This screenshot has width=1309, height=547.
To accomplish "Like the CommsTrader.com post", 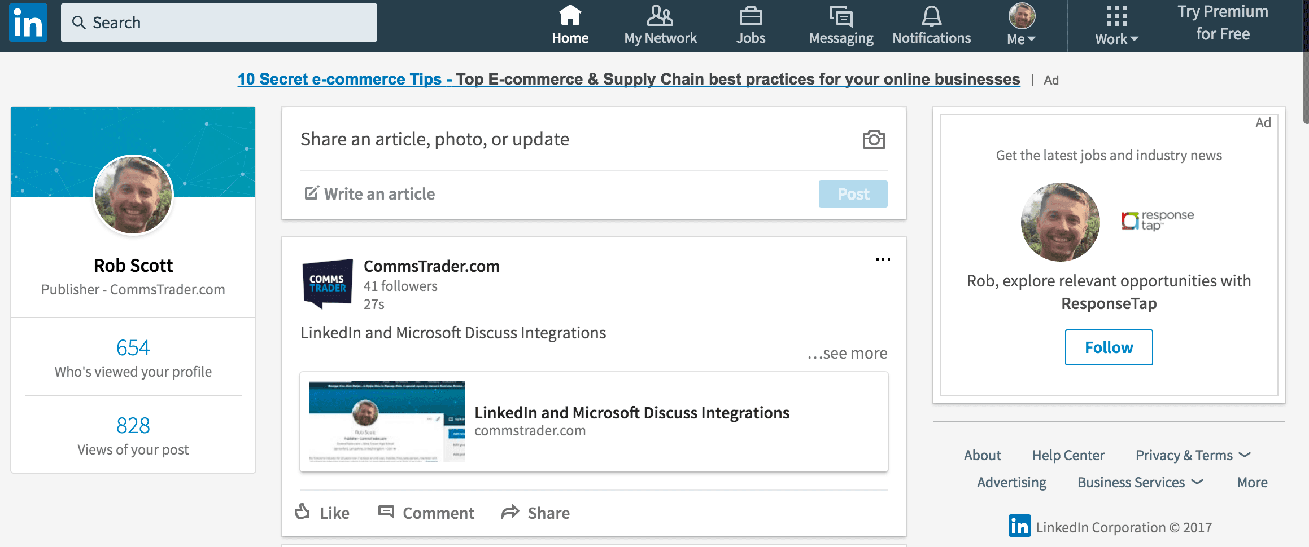I will point(322,513).
